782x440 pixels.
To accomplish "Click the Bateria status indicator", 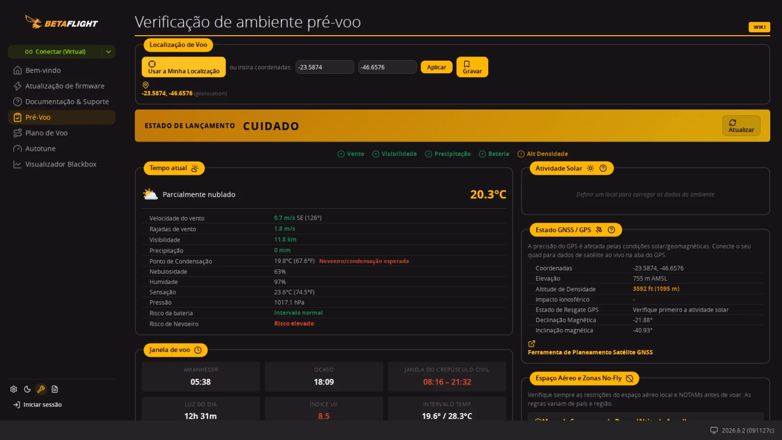I will (494, 154).
